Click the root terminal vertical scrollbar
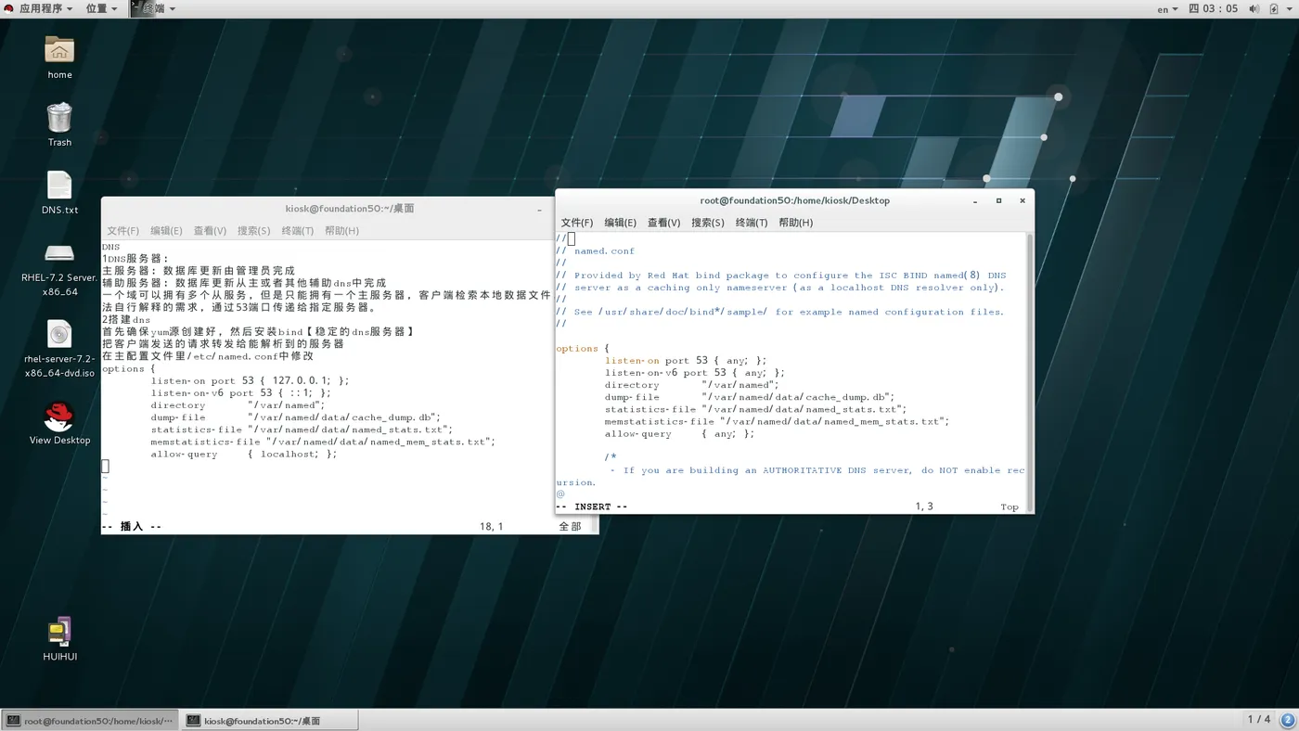The image size is (1299, 731). (1029, 371)
